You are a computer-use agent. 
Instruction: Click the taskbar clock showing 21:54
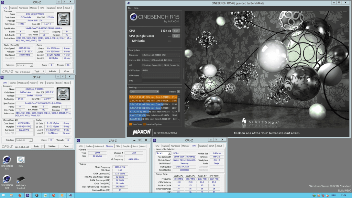343,196
